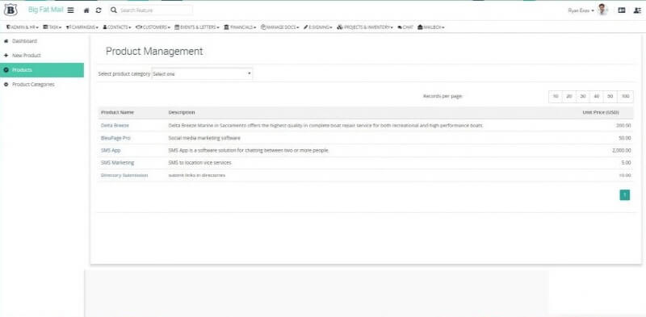Click the 200.00 price cell

pyautogui.click(x=623, y=125)
